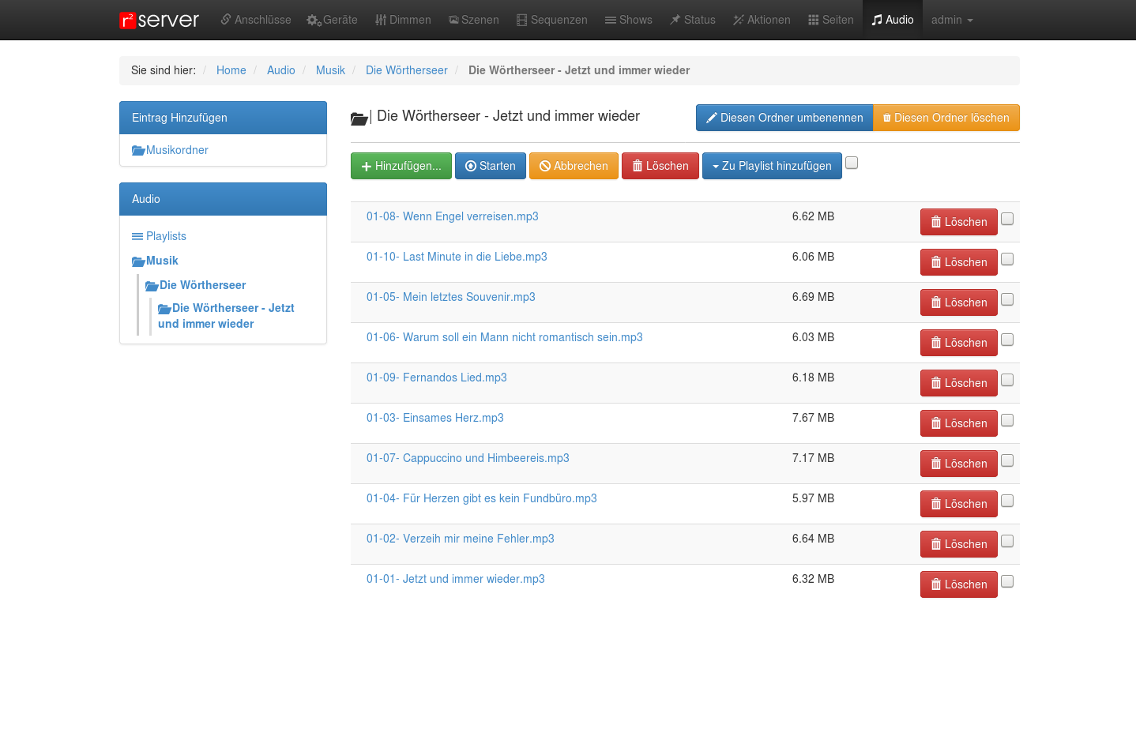The height and width of the screenshot is (740, 1136).
Task: Cancel playback via the Abbrechen button
Action: 573,166
